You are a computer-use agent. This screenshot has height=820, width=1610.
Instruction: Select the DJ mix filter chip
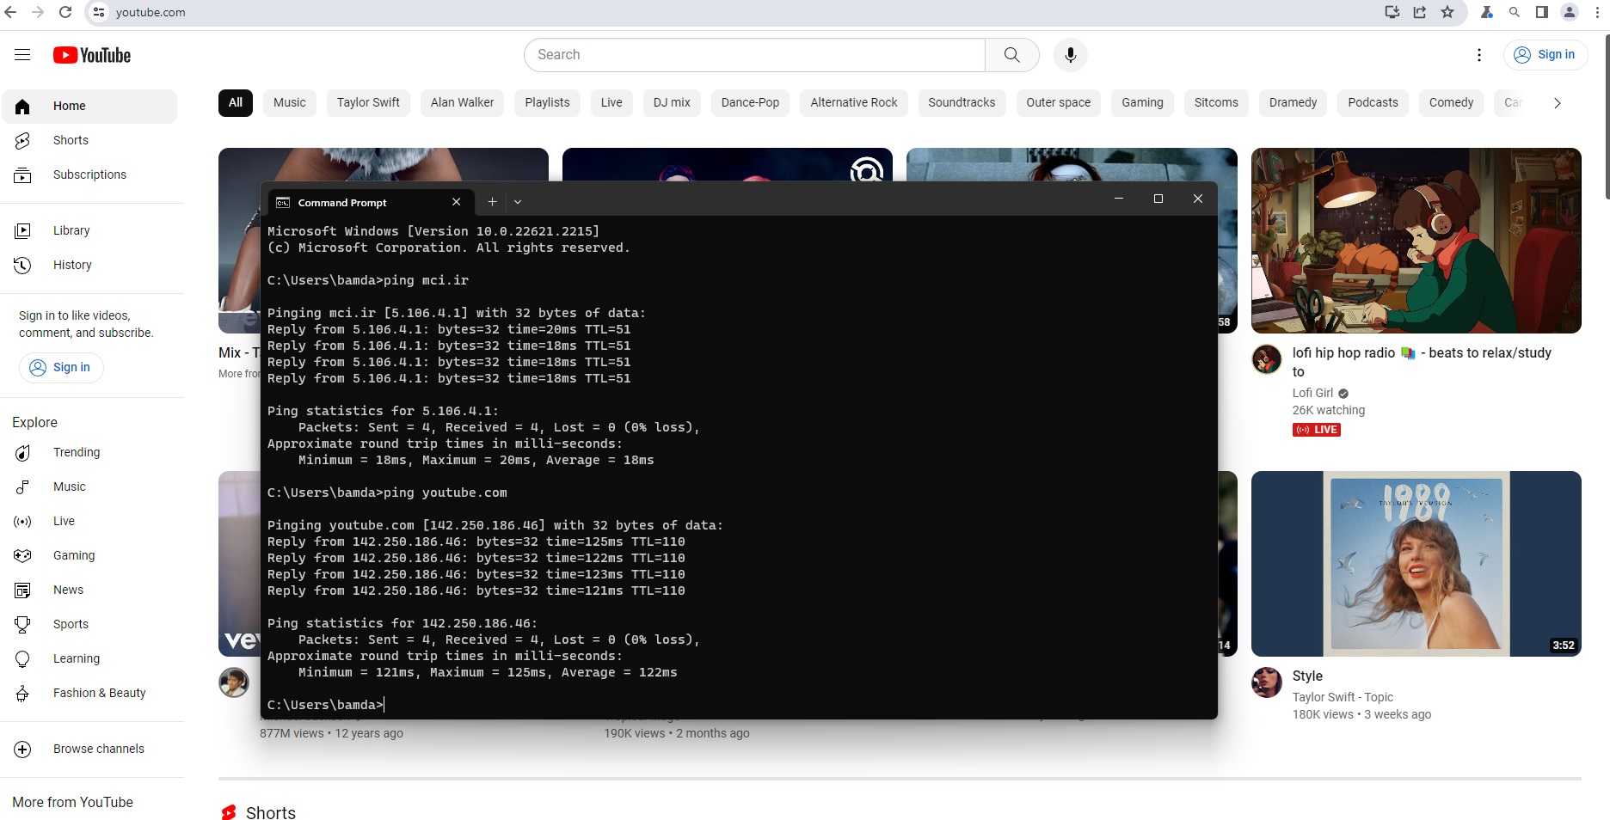672,102
